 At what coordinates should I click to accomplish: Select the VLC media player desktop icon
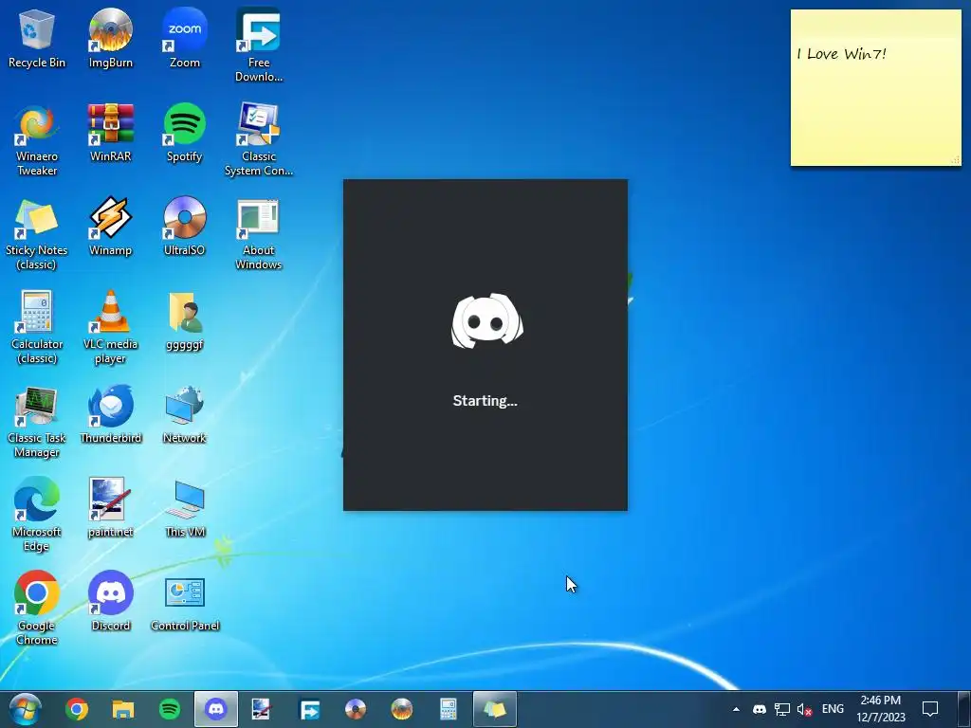pos(110,328)
